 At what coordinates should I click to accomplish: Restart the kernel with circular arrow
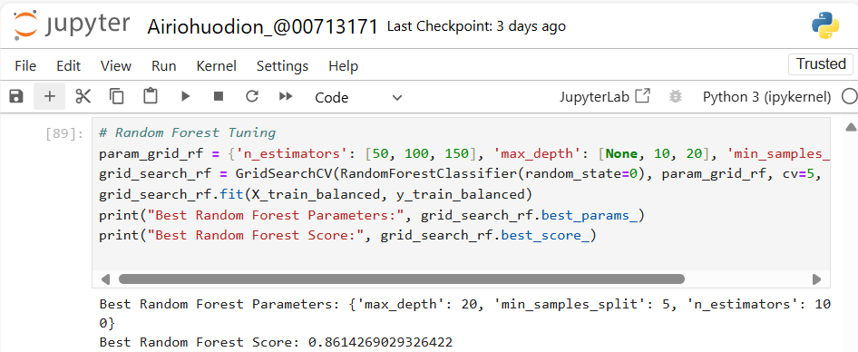(x=252, y=97)
